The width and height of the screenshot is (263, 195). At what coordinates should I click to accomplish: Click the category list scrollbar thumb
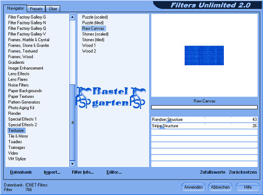tap(73, 122)
